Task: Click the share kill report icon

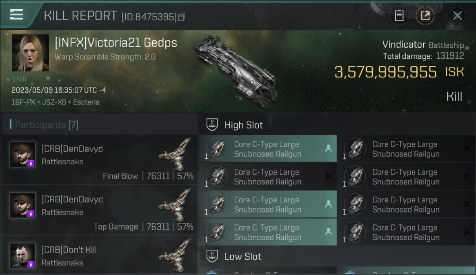Action: 425,16
